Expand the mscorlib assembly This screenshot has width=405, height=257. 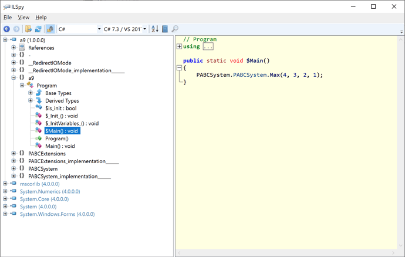click(x=5, y=184)
